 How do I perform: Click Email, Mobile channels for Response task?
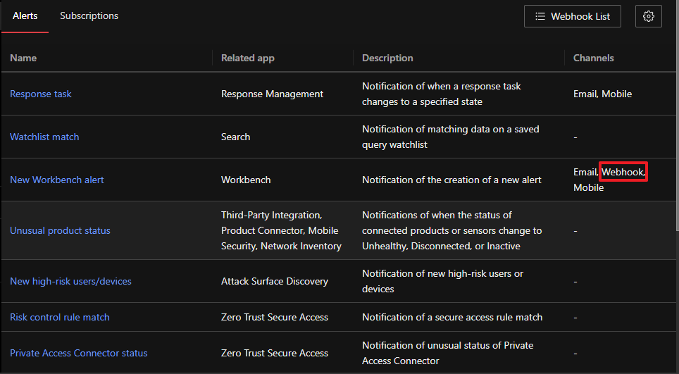click(x=602, y=94)
